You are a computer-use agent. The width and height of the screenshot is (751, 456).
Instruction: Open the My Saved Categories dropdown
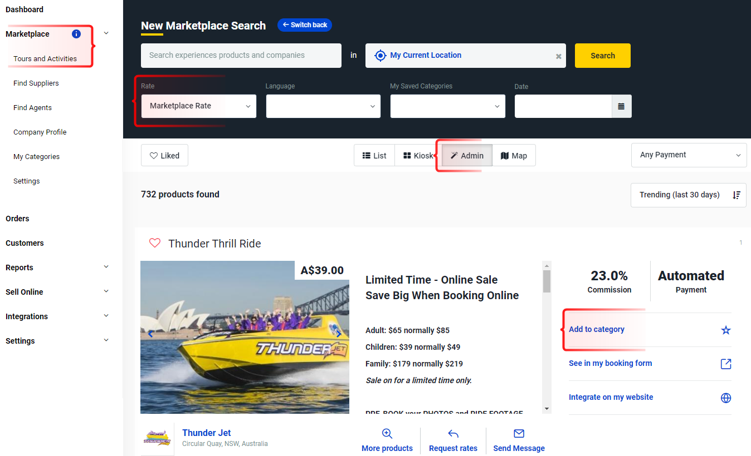(x=448, y=106)
